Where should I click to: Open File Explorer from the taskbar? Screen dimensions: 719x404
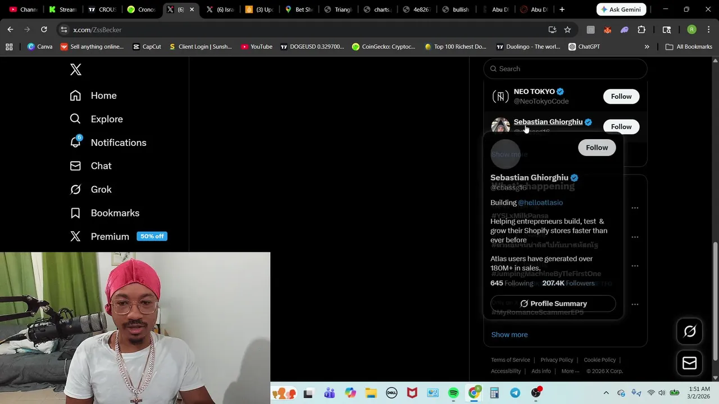[x=371, y=393]
